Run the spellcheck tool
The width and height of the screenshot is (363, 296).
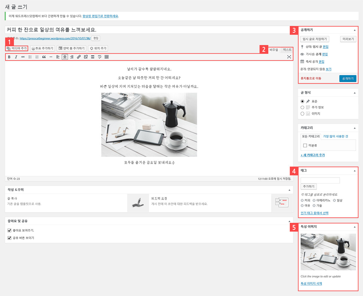[100, 57]
